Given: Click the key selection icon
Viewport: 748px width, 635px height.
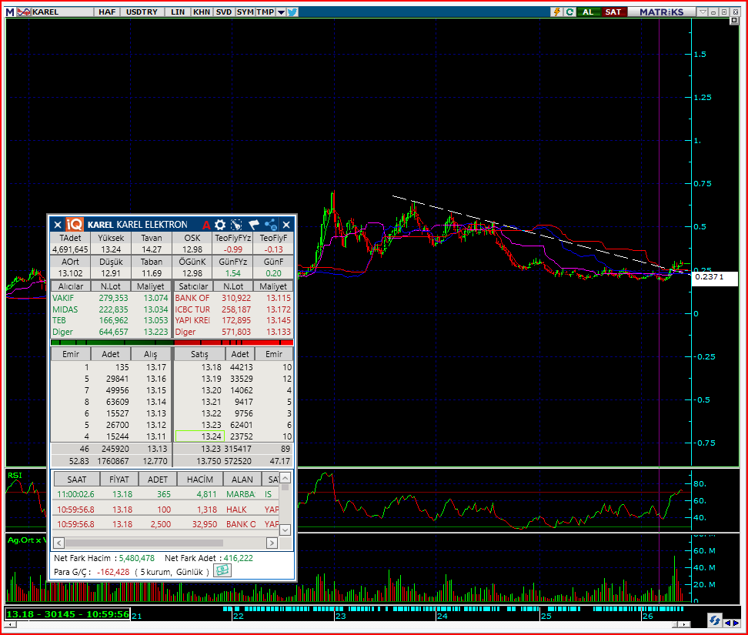Looking at the screenshot, I should (236, 225).
